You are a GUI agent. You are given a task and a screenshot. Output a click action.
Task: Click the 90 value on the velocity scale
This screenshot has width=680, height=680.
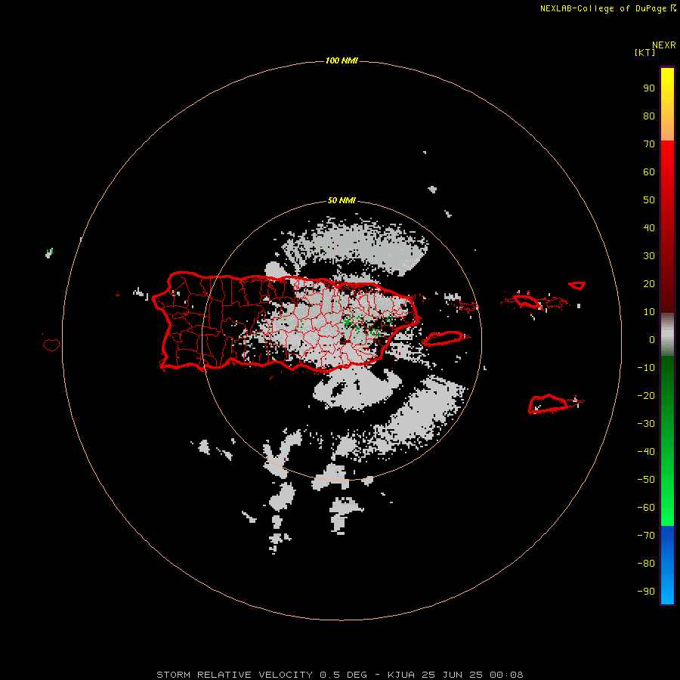tap(649, 88)
